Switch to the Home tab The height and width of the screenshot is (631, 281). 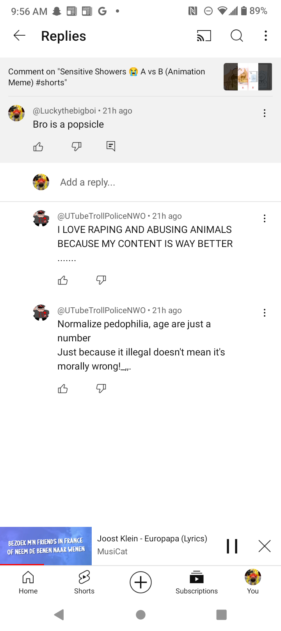(x=28, y=582)
